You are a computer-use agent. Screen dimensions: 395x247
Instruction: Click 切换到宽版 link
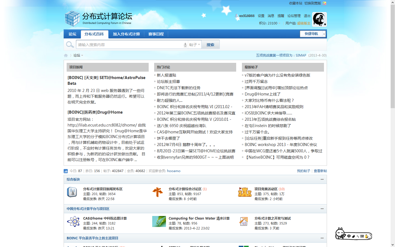tap(313, 3)
